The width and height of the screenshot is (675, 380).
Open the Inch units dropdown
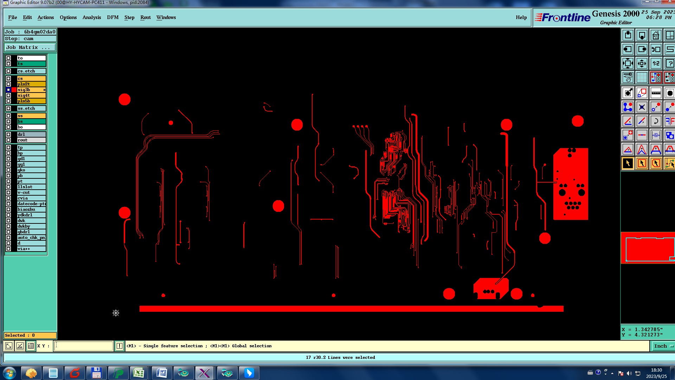tap(663, 346)
